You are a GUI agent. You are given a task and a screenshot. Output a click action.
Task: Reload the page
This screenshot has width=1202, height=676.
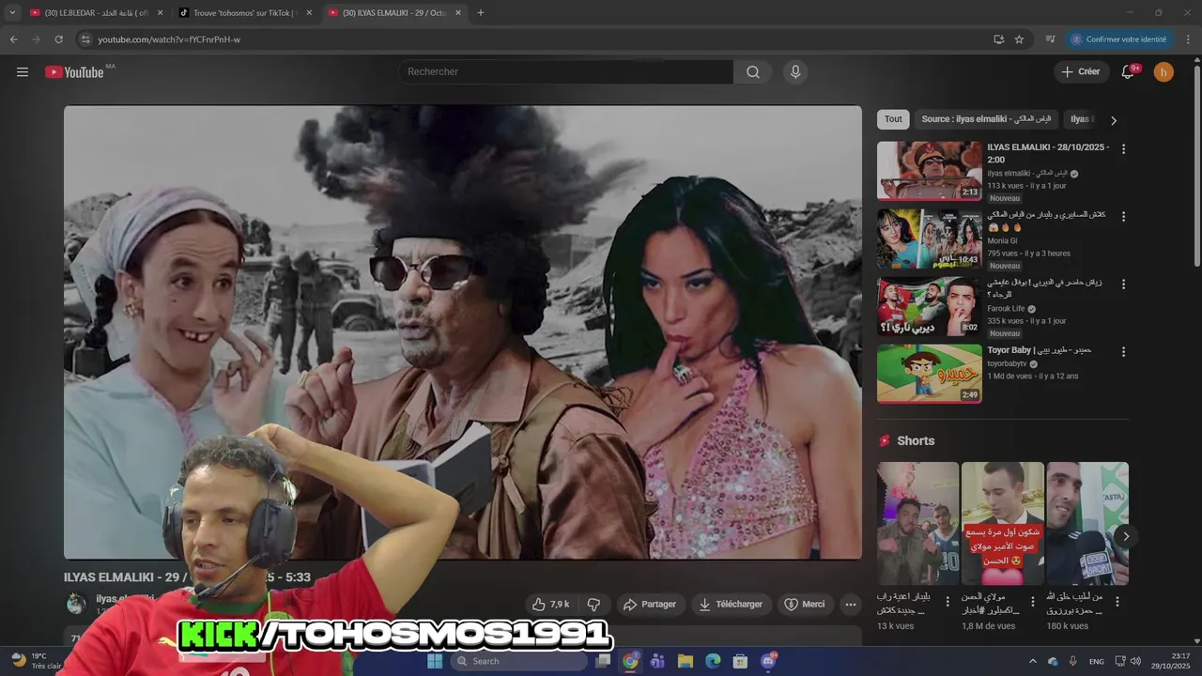pos(58,39)
